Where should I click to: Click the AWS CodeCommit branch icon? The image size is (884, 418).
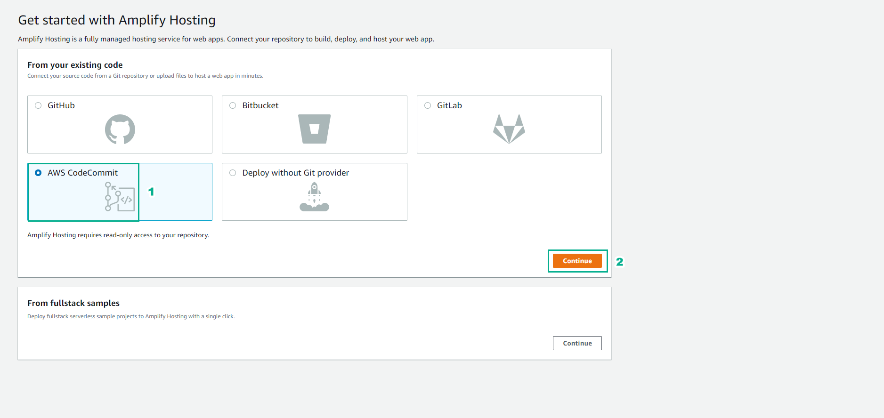[120, 197]
